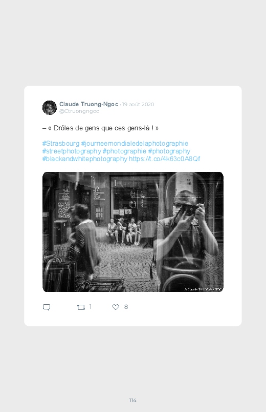Open Claude Truong-Ngoc's profile avatar

coord(50,107)
